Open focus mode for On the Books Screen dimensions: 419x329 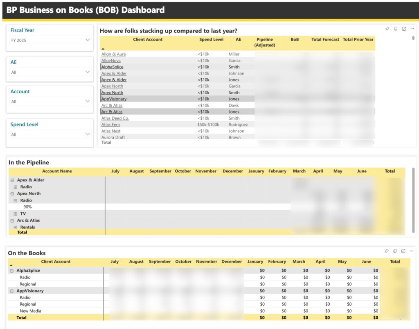tap(403, 251)
